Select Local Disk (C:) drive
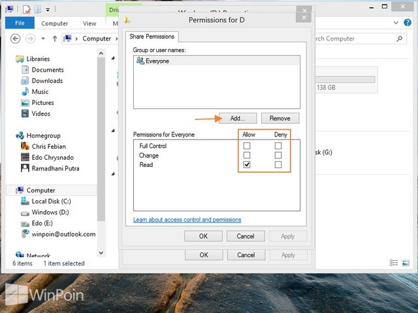 (x=51, y=201)
